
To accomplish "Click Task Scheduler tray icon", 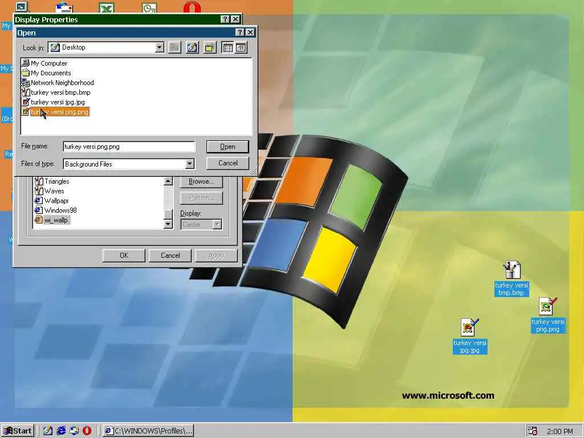I will [533, 431].
